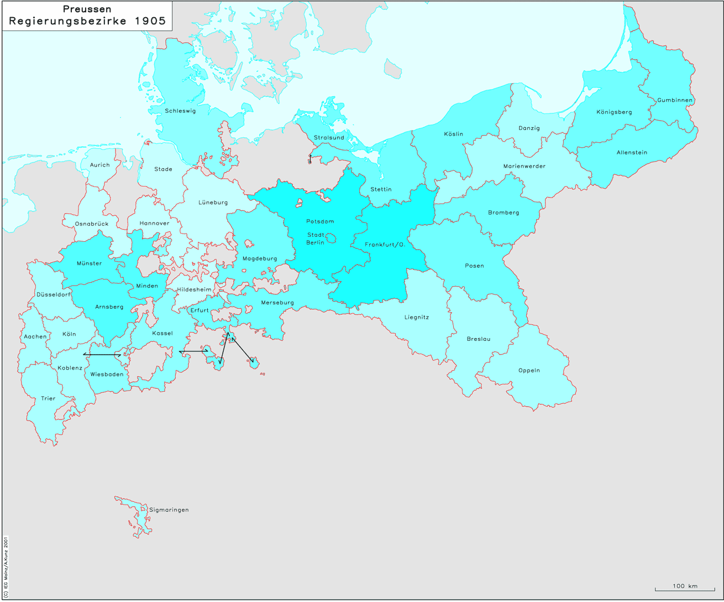Select the Potsdam district label
724x602 pixels.
coord(320,221)
